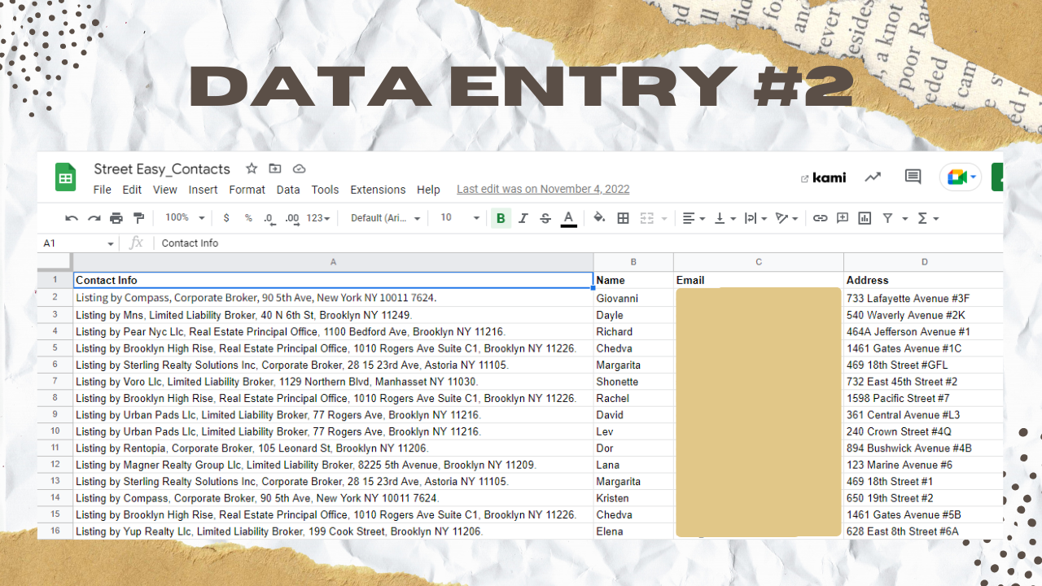Open more number formats 123 dropdown
This screenshot has height=586, width=1042.
[x=318, y=218]
